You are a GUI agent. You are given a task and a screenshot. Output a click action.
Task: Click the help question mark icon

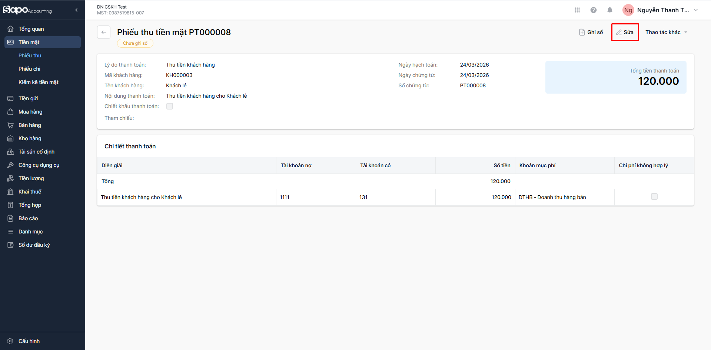(593, 10)
